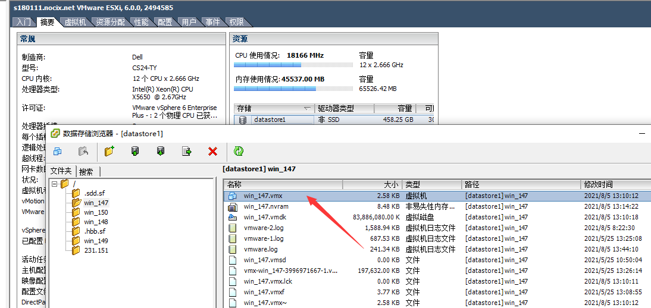The width and height of the screenshot is (651, 308).
Task: Click the win_147.vmx.lck file icon
Action: (x=233, y=281)
